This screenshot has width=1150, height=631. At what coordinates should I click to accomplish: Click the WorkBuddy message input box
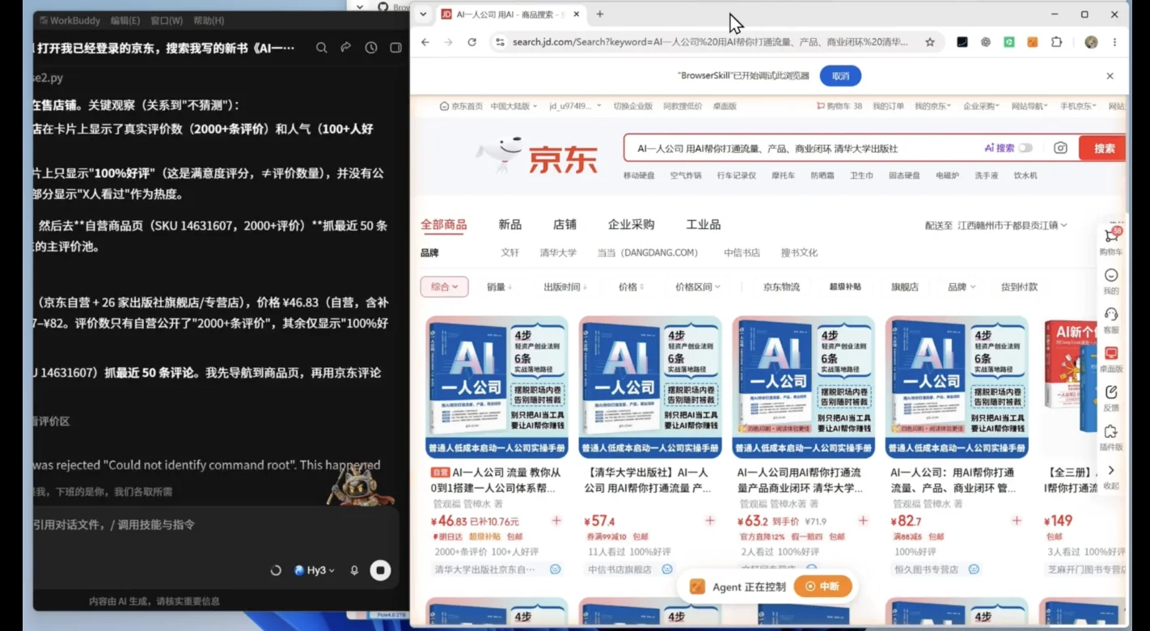pyautogui.click(x=215, y=525)
